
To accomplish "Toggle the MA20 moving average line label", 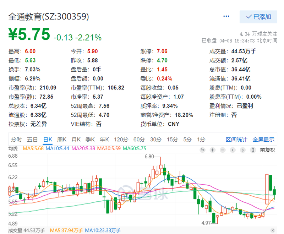I will (x=84, y=148).
